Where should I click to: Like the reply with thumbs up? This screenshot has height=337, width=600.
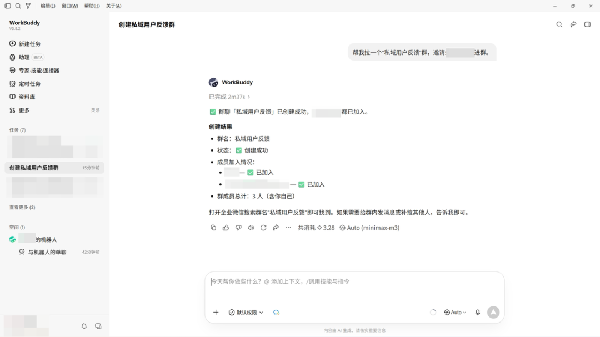tap(226, 228)
